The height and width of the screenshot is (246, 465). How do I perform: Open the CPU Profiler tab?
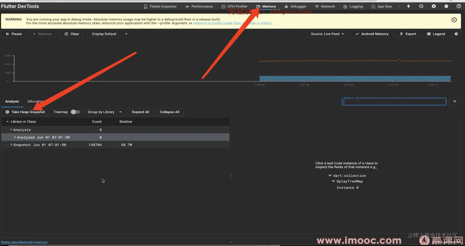tap(234, 6)
